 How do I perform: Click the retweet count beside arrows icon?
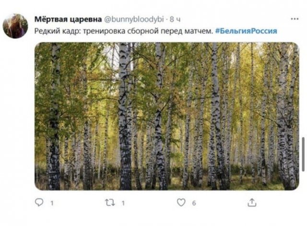point(123,203)
